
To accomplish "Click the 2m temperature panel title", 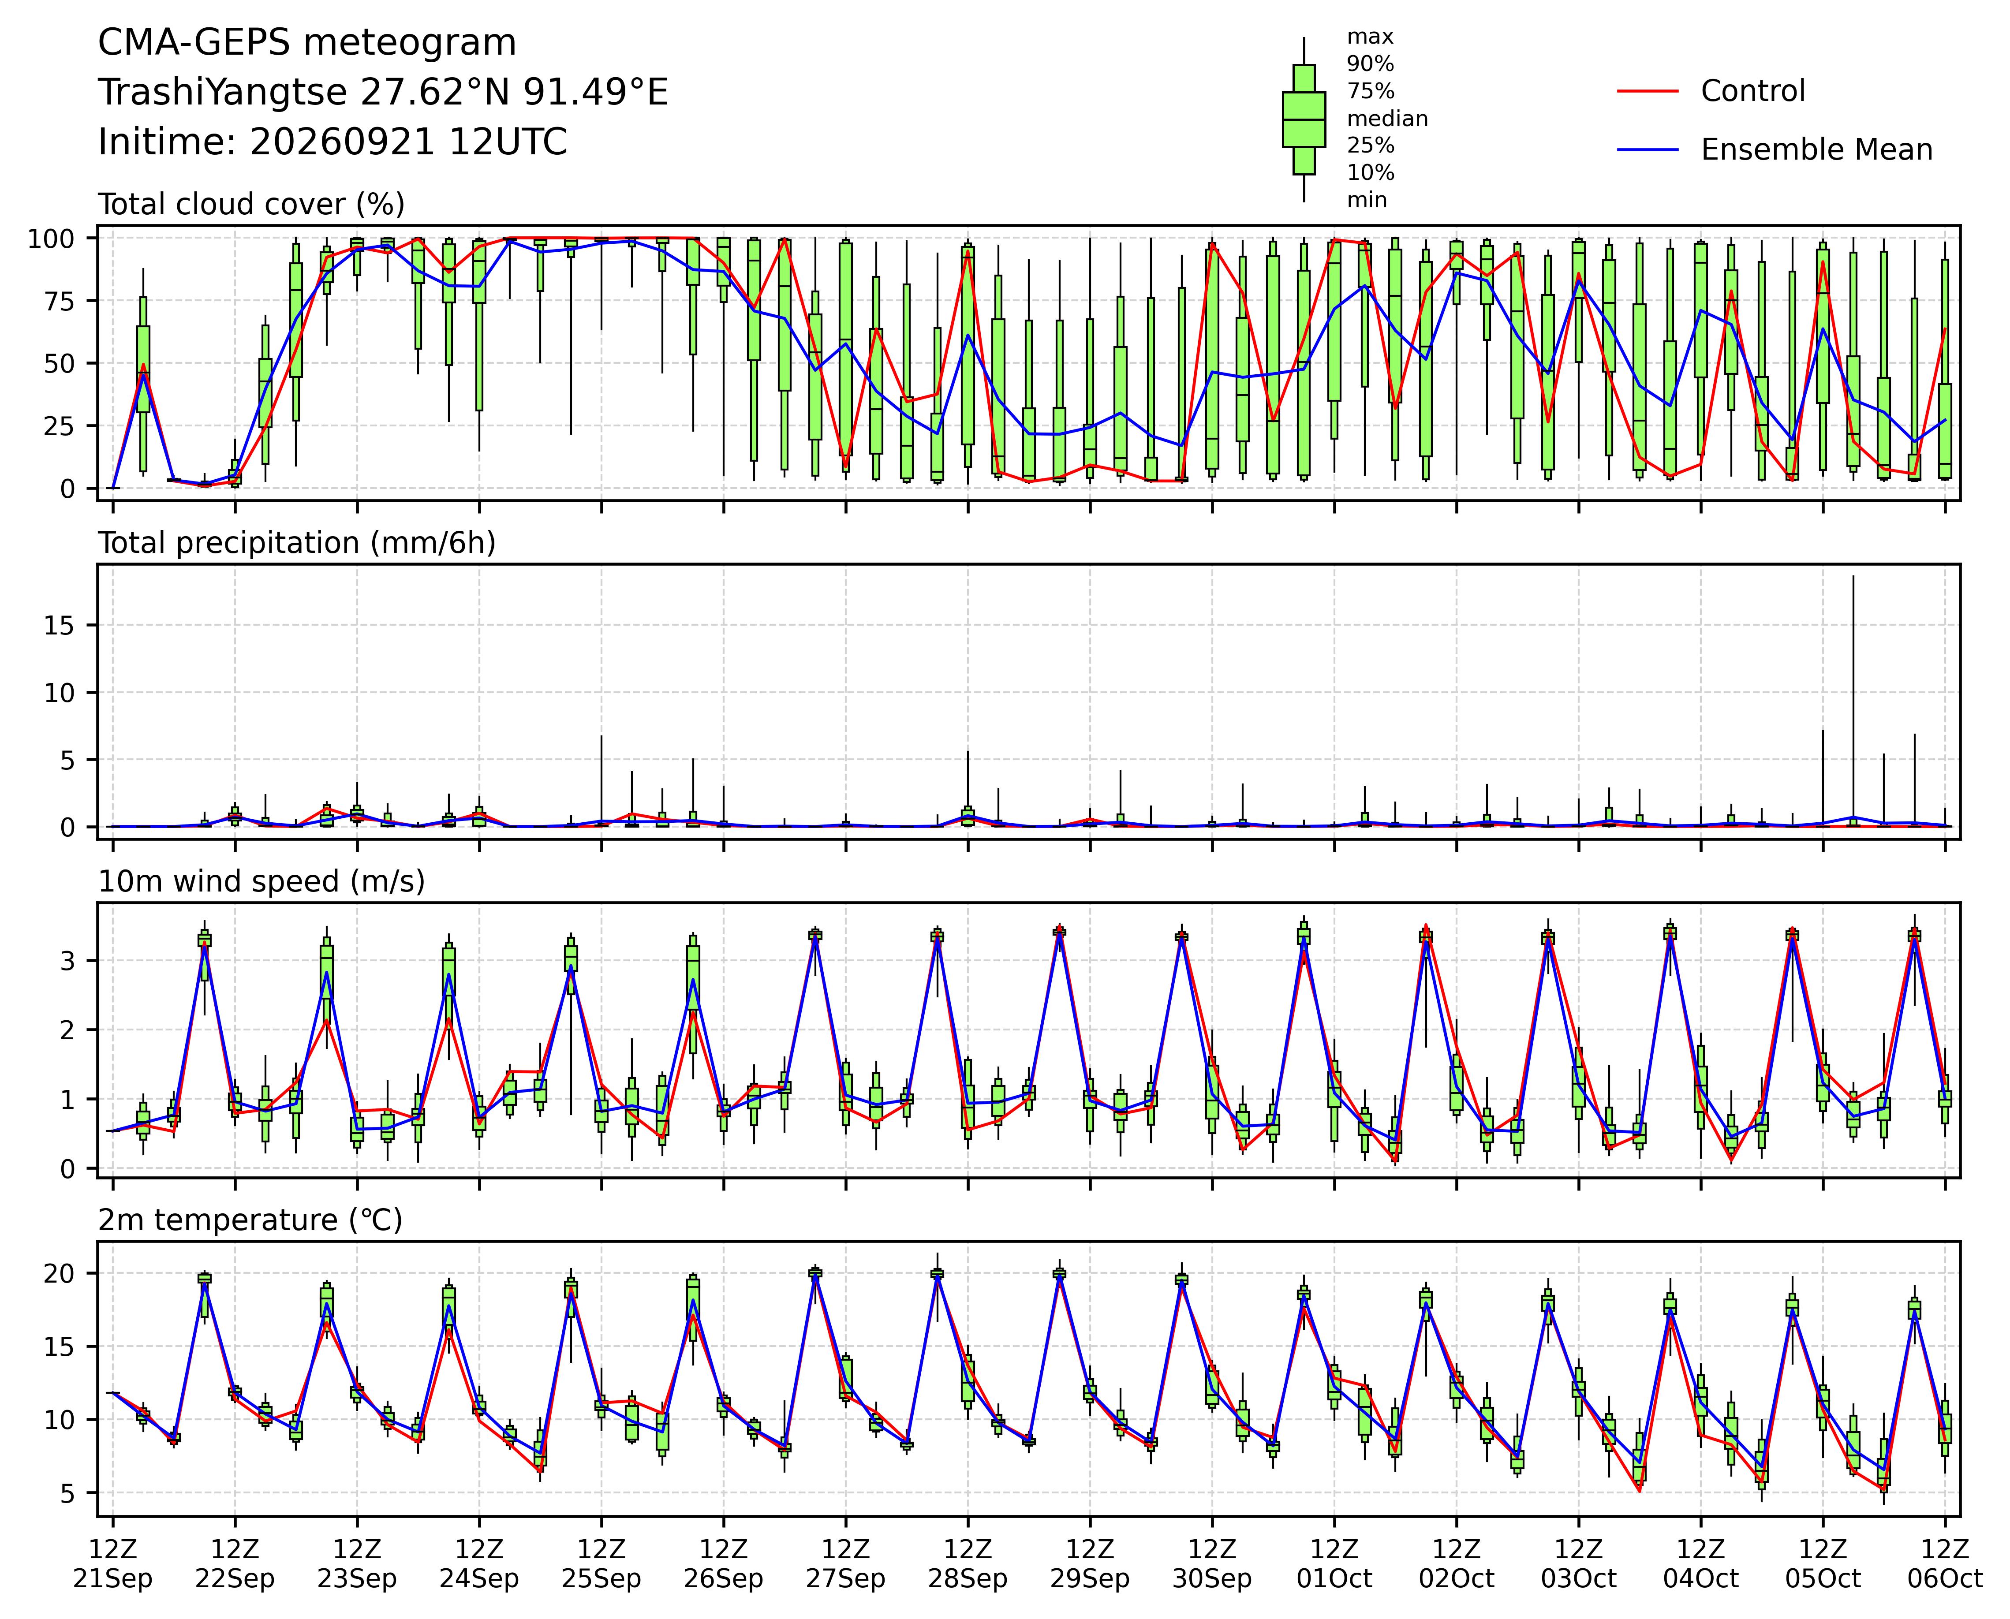I will click(x=250, y=1220).
